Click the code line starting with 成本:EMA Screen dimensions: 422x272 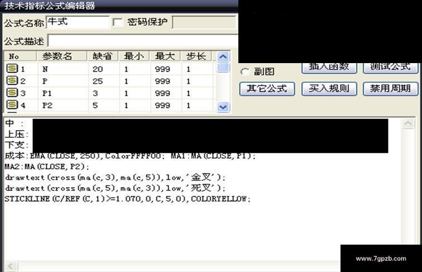130,156
